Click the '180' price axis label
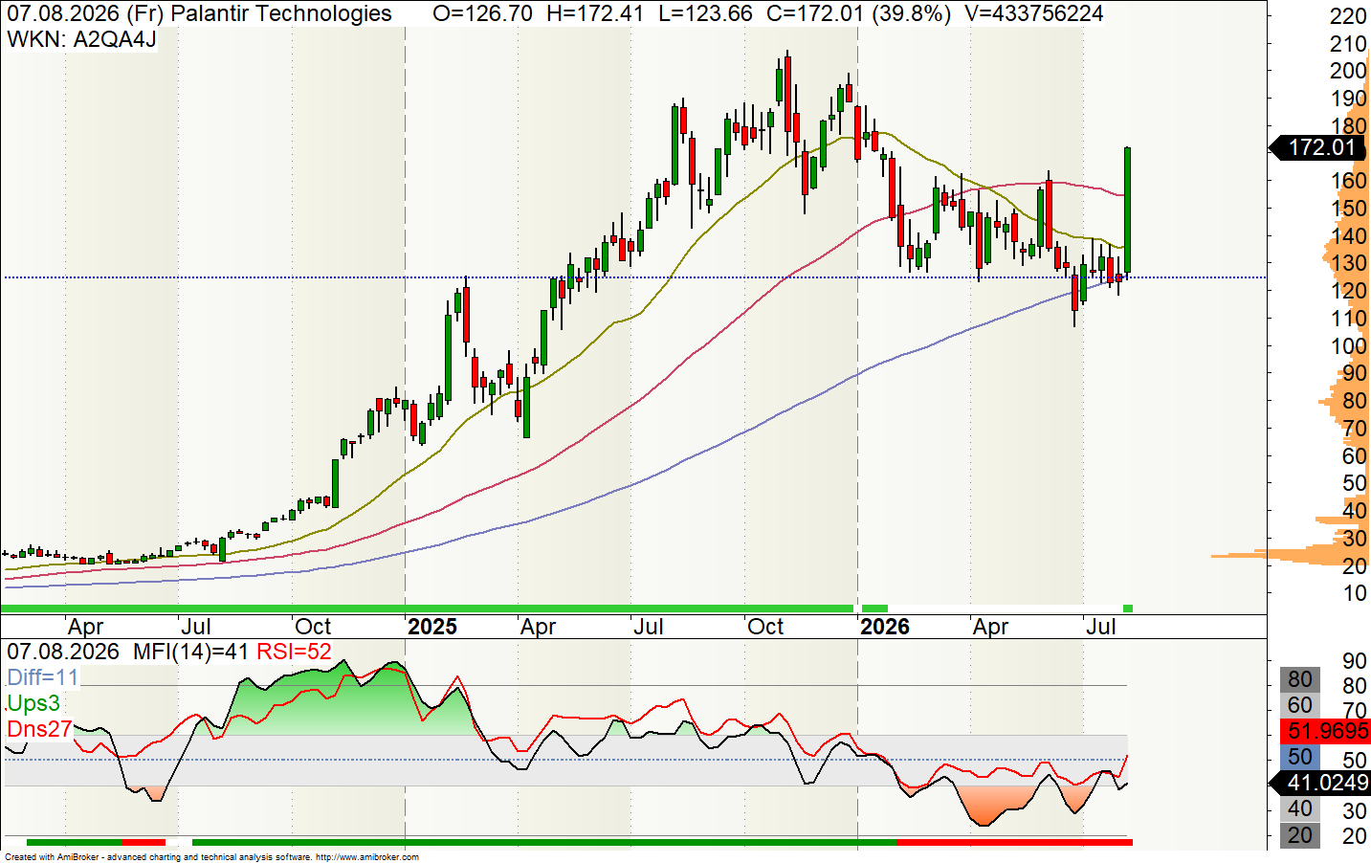1371x863 pixels. click(x=1348, y=126)
